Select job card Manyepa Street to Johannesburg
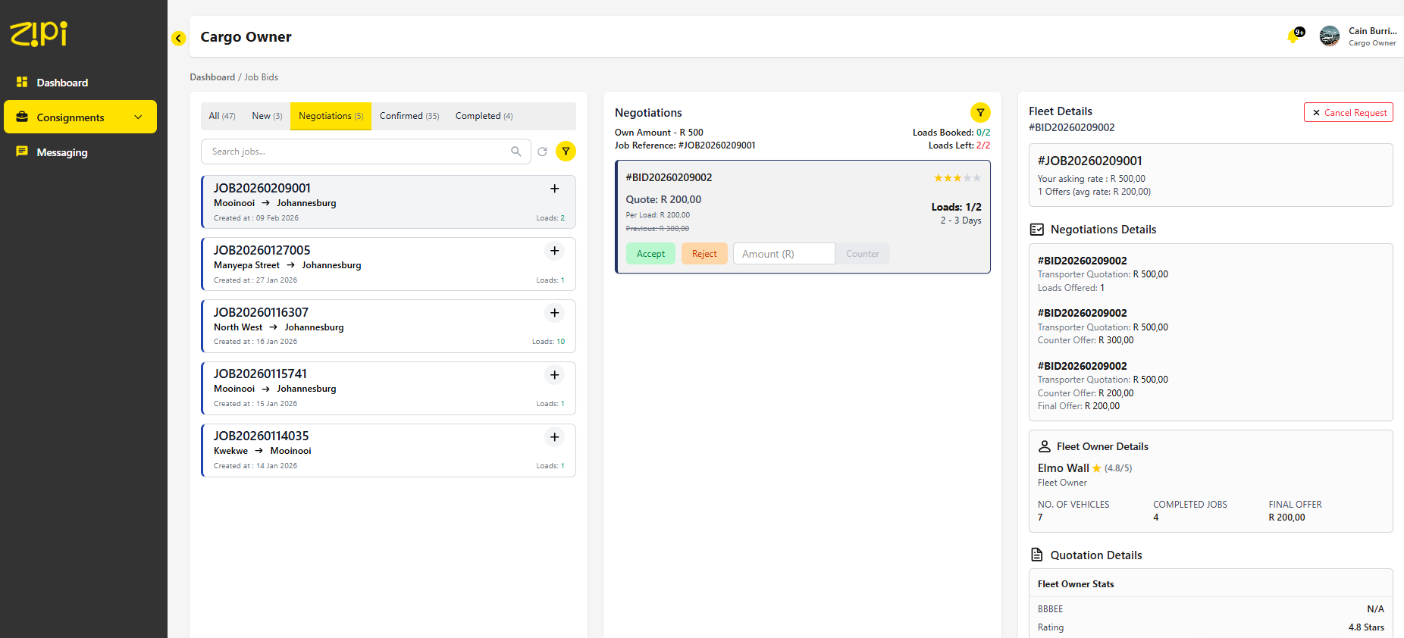1404x638 pixels. point(388,264)
